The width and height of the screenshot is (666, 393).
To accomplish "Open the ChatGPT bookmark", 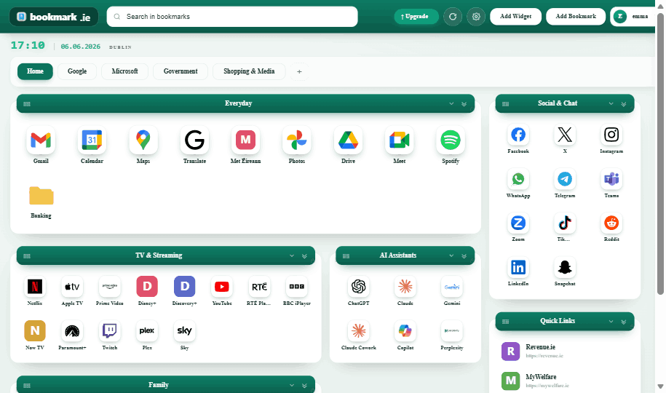I will point(359,287).
